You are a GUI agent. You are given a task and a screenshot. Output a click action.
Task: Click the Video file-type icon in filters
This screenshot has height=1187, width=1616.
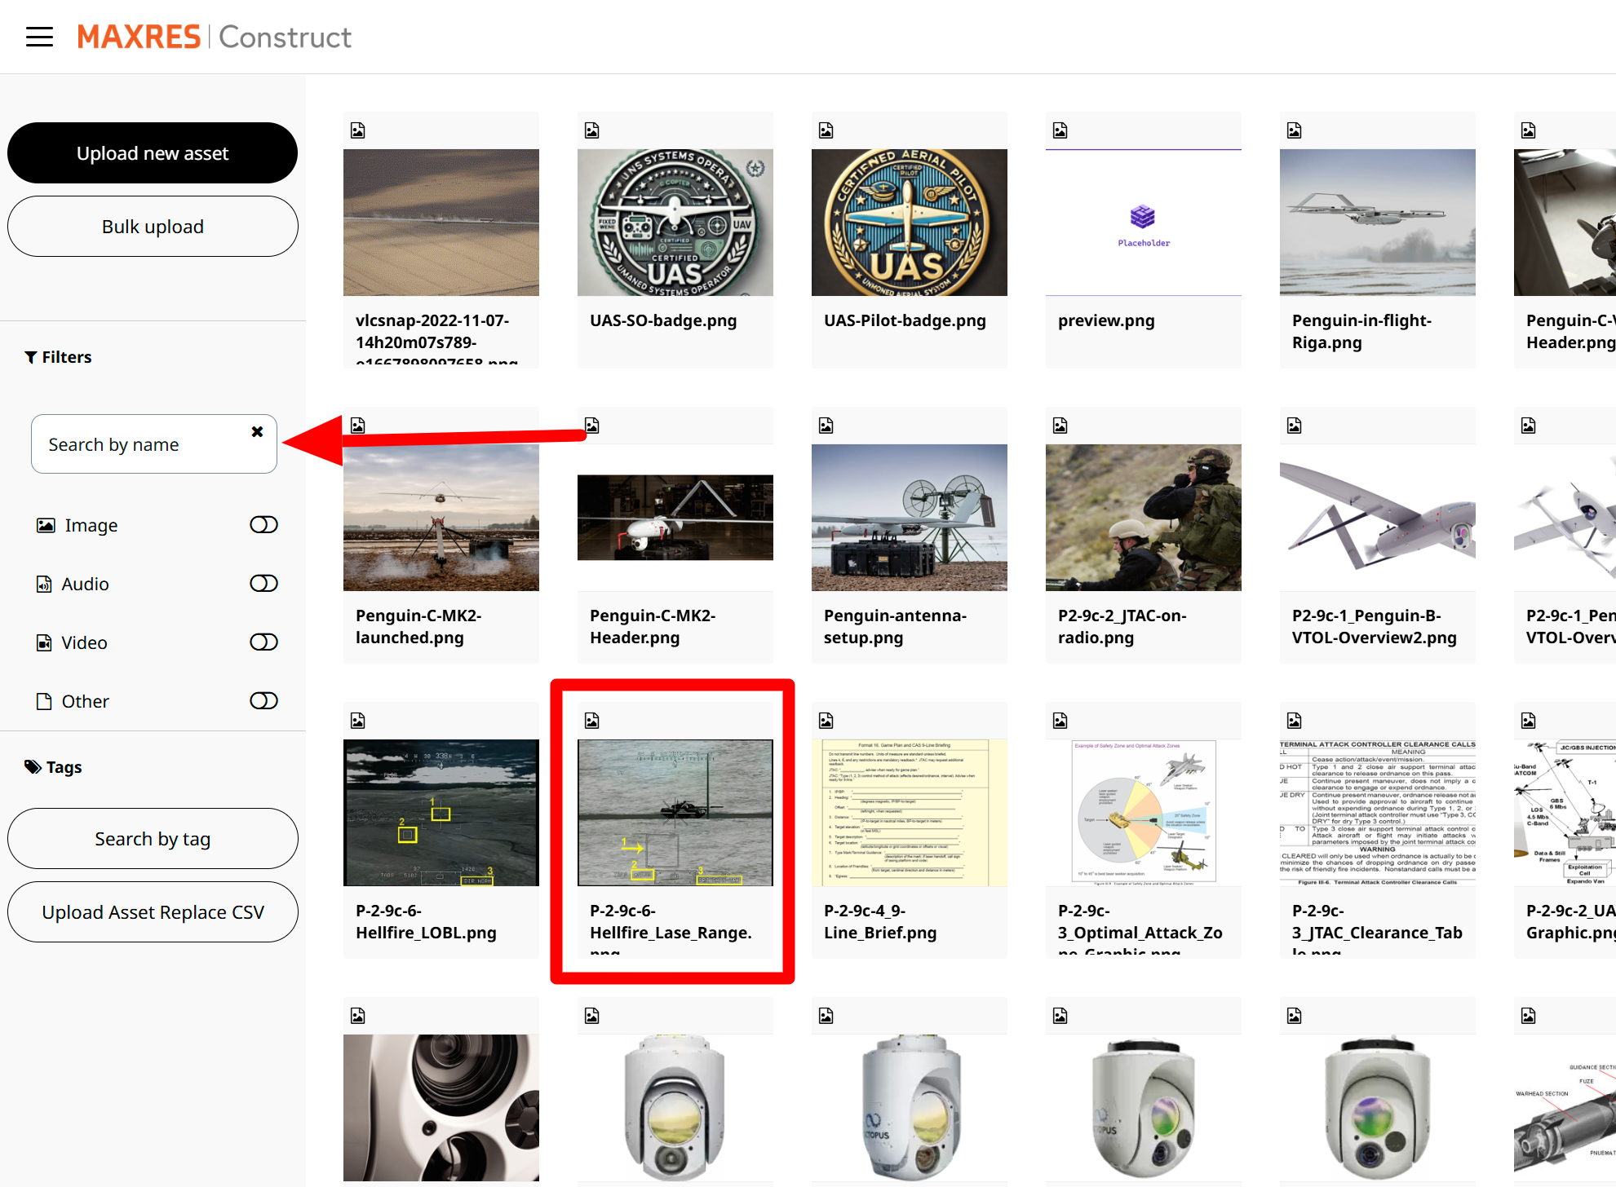point(43,642)
